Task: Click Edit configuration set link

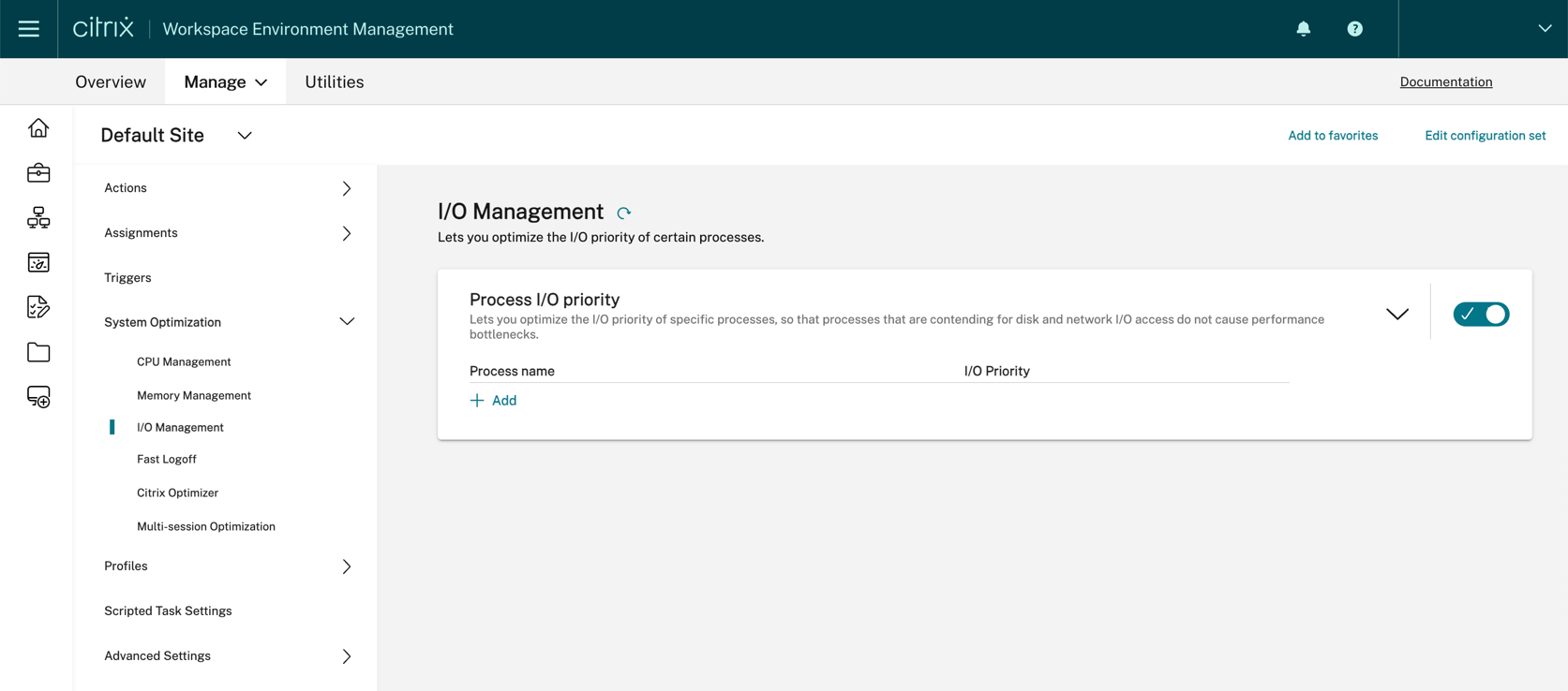Action: (x=1485, y=136)
